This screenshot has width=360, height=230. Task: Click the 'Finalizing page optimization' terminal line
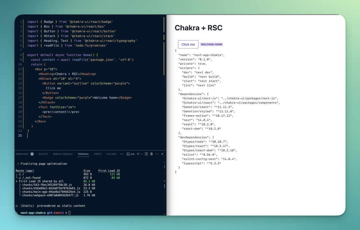[x=42, y=164]
